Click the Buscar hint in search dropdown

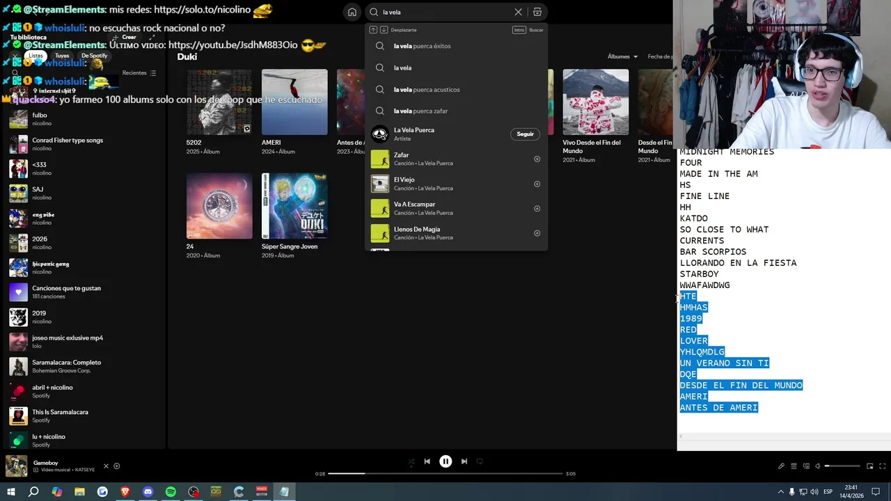[536, 30]
